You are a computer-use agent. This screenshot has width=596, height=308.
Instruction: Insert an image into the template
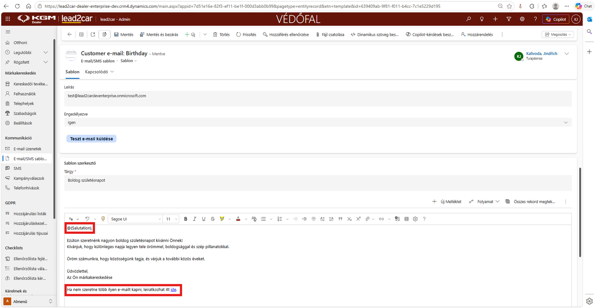point(397,219)
